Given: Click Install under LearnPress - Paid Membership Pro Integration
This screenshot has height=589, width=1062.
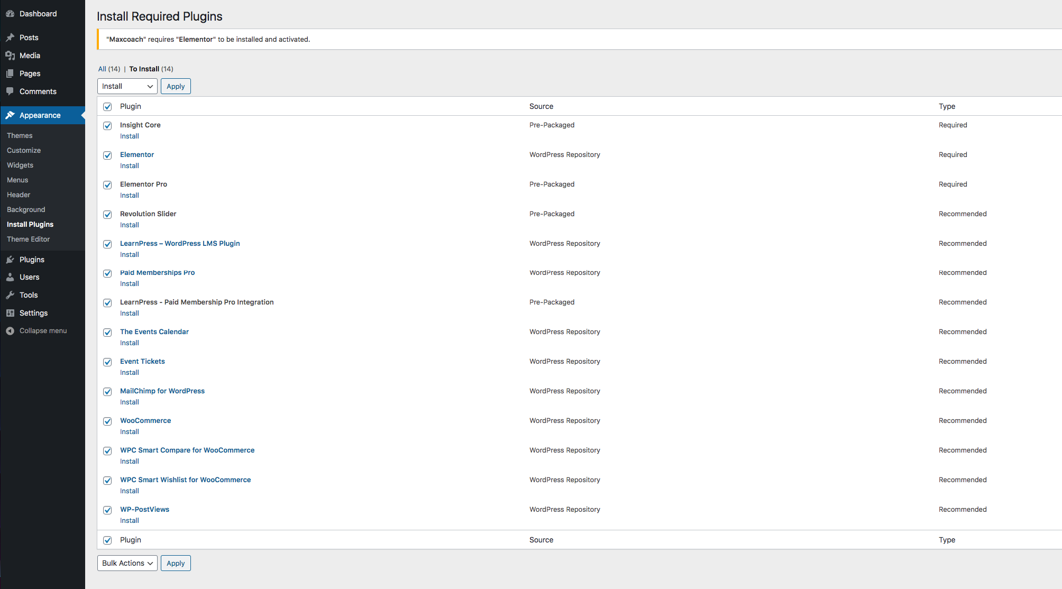Looking at the screenshot, I should [130, 313].
